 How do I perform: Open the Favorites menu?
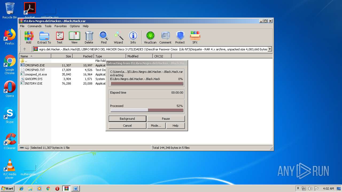(x=61, y=26)
